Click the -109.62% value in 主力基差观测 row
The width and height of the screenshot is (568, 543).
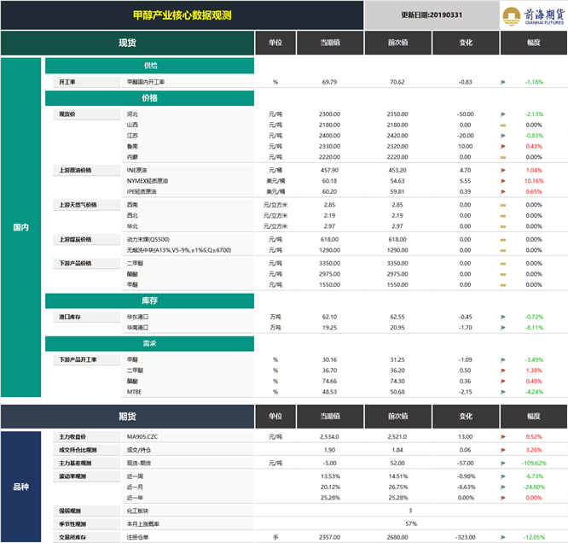coord(534,464)
